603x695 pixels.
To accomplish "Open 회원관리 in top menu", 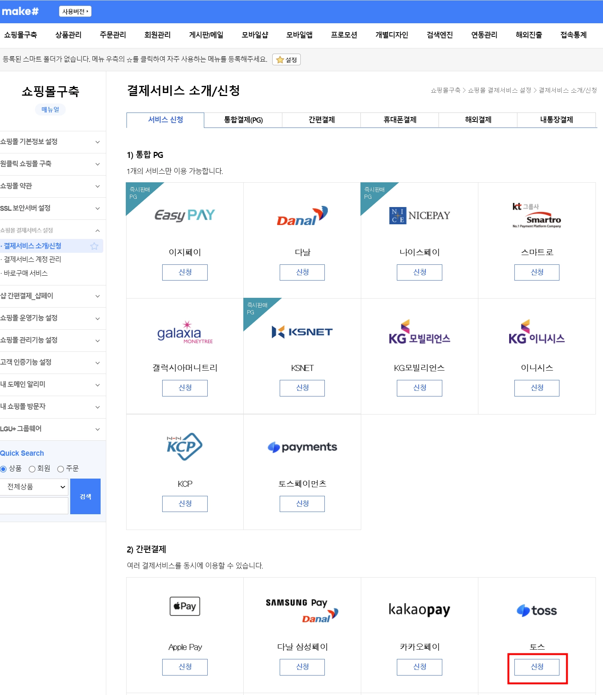I will (157, 35).
